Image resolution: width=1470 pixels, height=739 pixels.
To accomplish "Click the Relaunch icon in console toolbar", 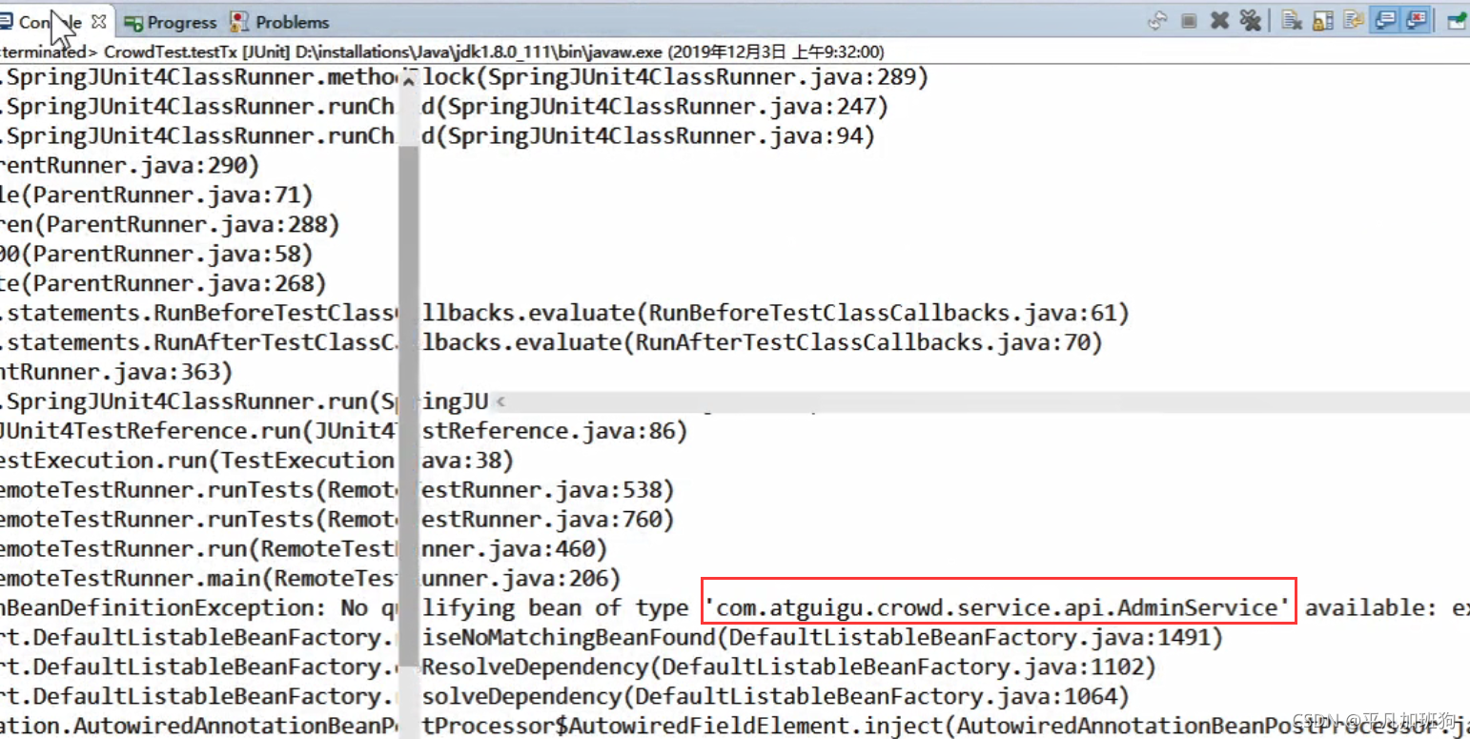I will [1157, 20].
